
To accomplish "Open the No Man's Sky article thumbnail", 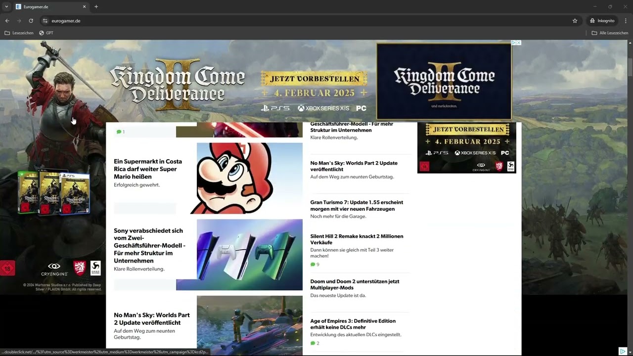I will (x=250, y=325).
